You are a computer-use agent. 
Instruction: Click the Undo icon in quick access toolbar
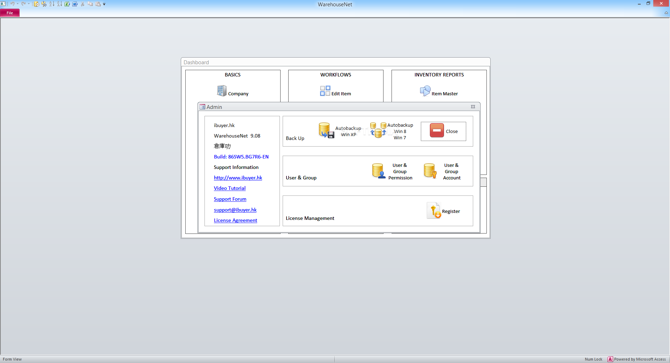(x=12, y=4)
